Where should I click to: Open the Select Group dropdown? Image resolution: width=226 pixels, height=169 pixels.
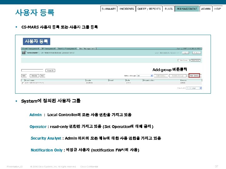tap(145, 76)
